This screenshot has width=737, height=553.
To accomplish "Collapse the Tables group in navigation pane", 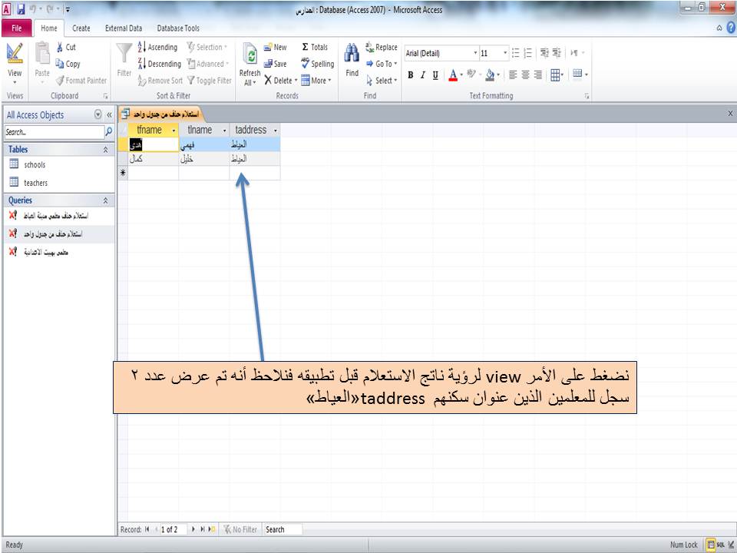I will [x=106, y=149].
